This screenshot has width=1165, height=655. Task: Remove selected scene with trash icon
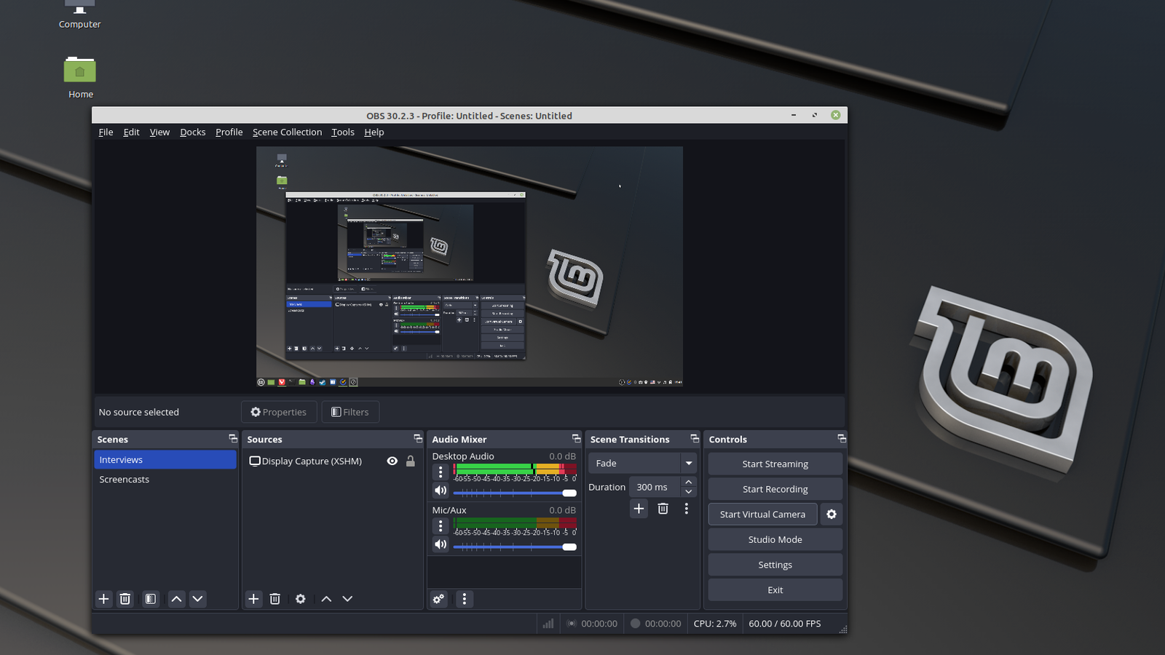click(x=125, y=599)
